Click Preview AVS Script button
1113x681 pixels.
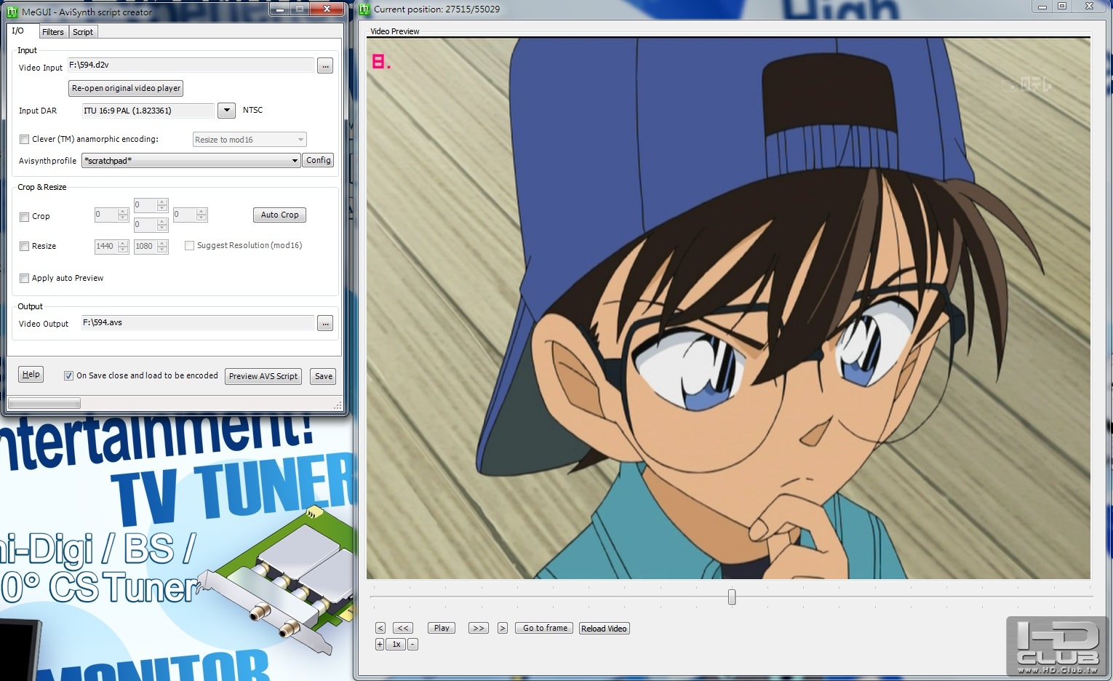(x=263, y=376)
